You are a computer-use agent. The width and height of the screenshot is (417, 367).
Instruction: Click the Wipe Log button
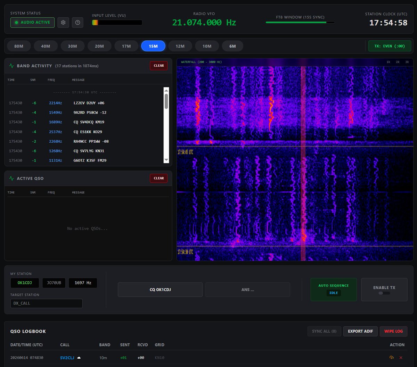click(x=394, y=331)
